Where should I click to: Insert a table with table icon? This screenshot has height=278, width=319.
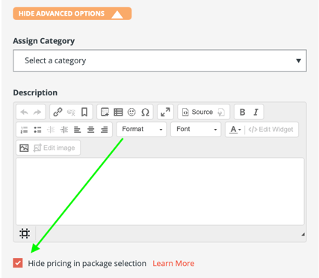coord(118,113)
